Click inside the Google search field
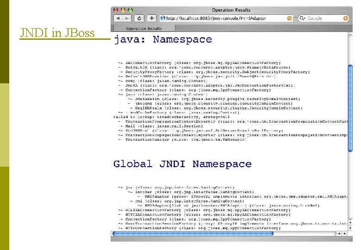The height and width of the screenshot is (250, 361). click(324, 18)
